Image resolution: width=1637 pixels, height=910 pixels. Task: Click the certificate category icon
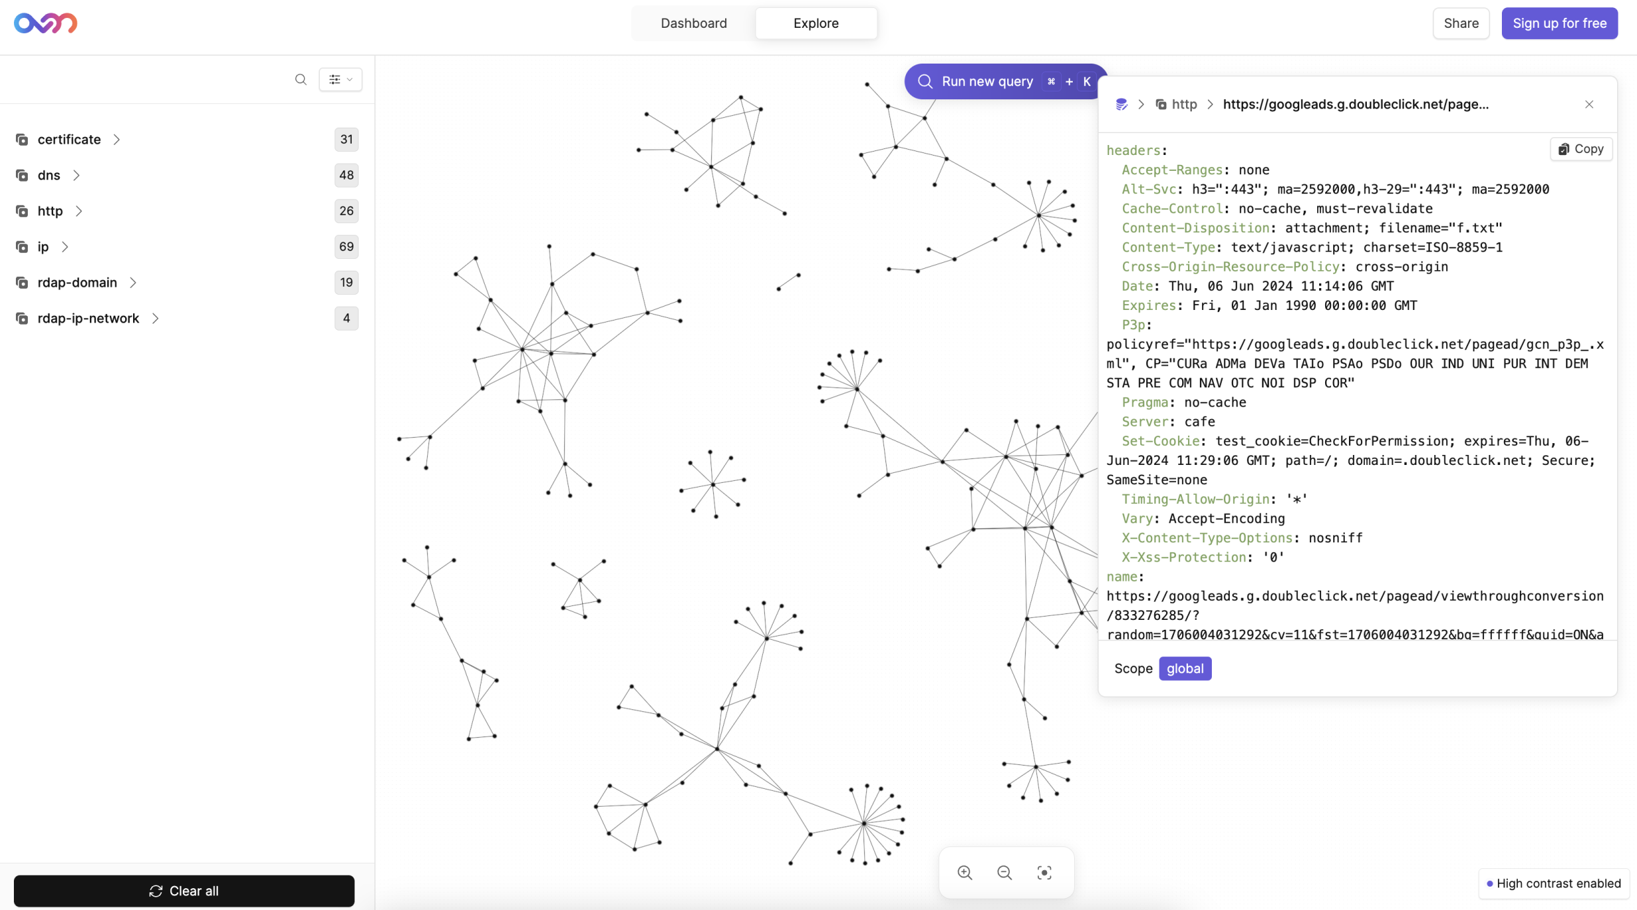(21, 139)
